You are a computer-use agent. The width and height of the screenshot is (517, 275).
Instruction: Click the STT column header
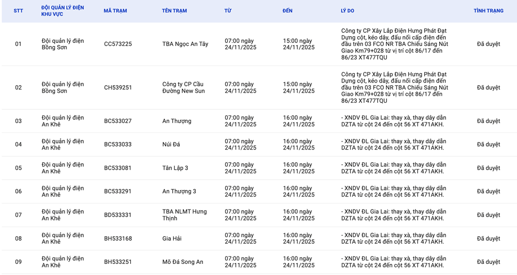click(x=18, y=11)
